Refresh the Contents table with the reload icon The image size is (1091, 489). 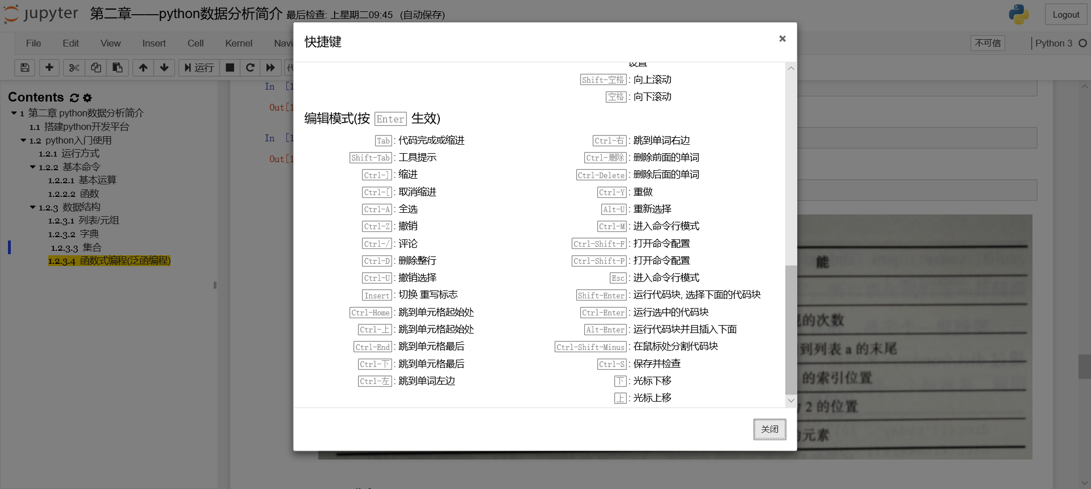74,98
